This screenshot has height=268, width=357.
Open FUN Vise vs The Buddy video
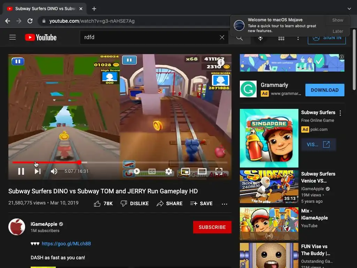[x=269, y=255]
